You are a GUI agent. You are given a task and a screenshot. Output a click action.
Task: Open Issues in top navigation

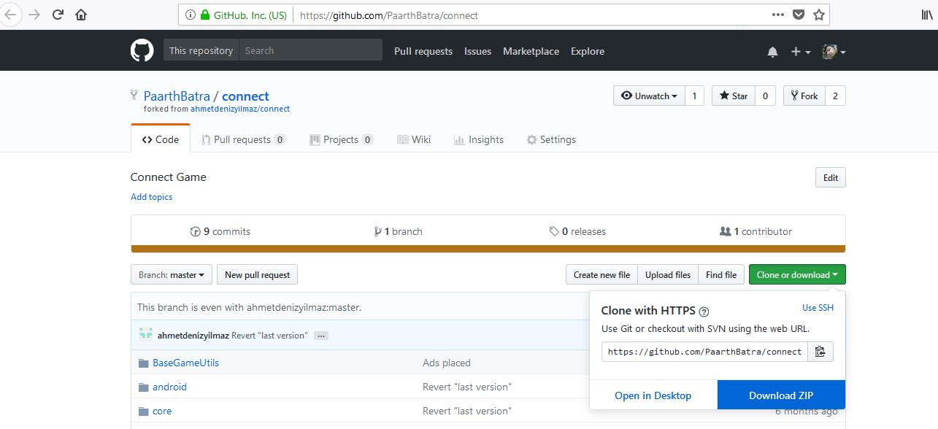point(477,51)
